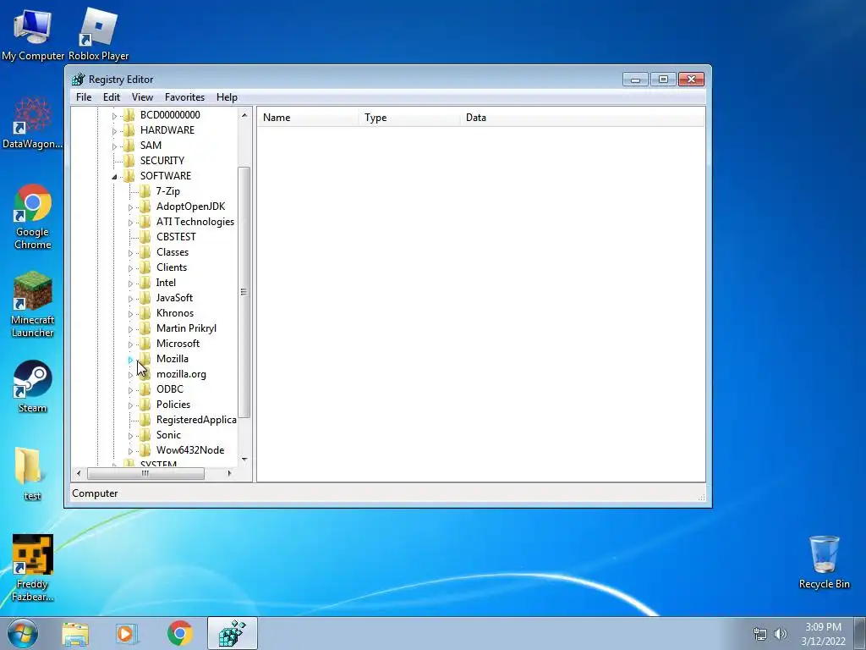Select the JavaSoft registry key
Image resolution: width=866 pixels, height=650 pixels.
coord(174,298)
